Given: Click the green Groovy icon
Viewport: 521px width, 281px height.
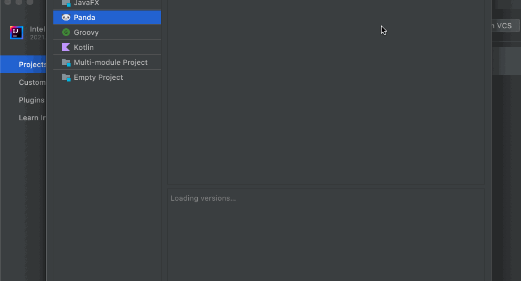Looking at the screenshot, I should point(66,33).
